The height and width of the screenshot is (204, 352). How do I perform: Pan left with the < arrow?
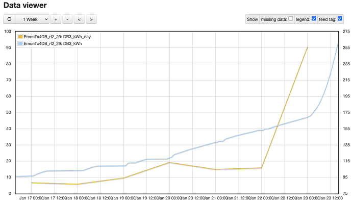coord(79,19)
